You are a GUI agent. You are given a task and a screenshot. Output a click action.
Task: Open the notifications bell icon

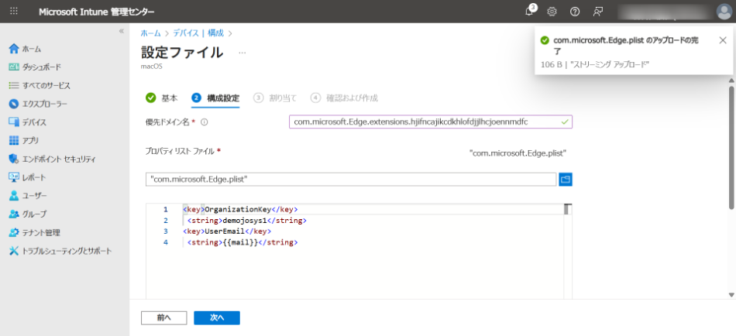click(x=530, y=12)
